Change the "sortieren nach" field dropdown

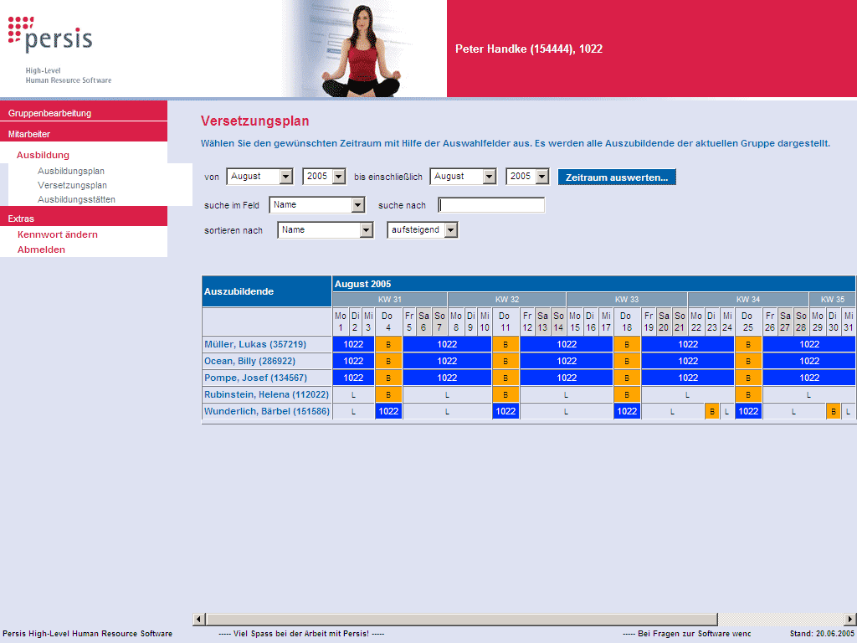coord(326,229)
